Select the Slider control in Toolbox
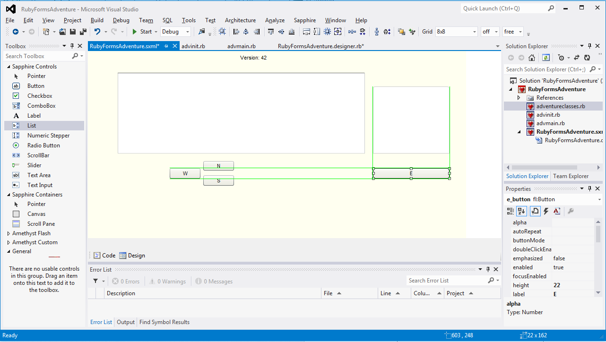Image resolution: width=606 pixels, height=342 pixels. (x=44, y=165)
